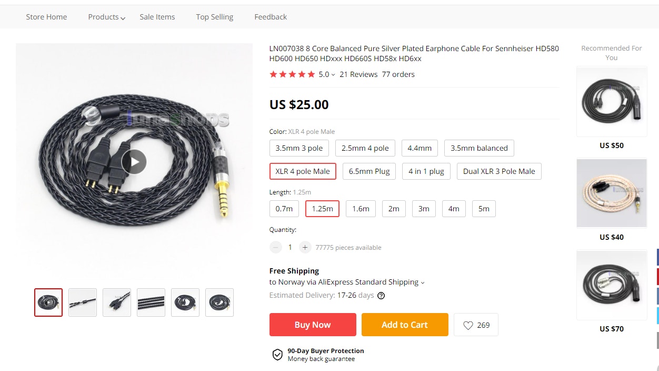This screenshot has height=371, width=659.
Task: Click the buyer protection shield icon
Action: (x=277, y=355)
